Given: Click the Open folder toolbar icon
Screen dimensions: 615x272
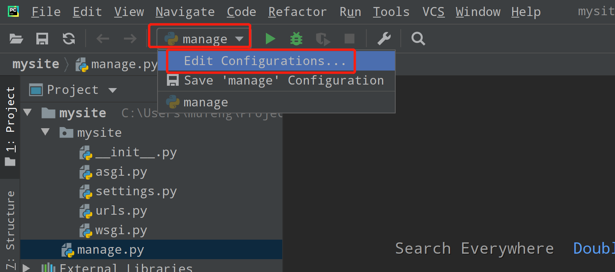Looking at the screenshot, I should (16, 39).
